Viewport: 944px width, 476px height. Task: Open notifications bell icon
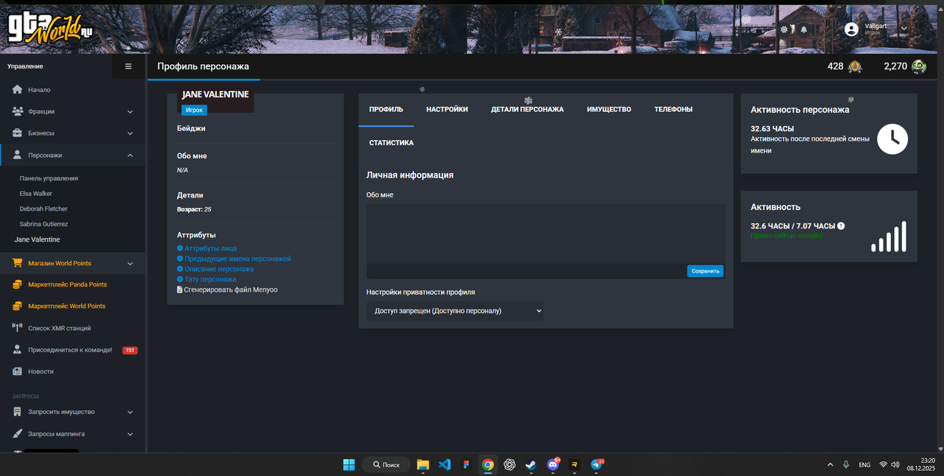tap(804, 29)
